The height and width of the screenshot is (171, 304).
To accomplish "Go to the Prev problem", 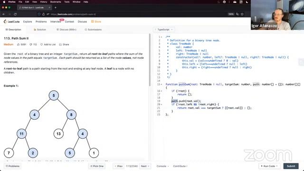I will tap(119, 166).
